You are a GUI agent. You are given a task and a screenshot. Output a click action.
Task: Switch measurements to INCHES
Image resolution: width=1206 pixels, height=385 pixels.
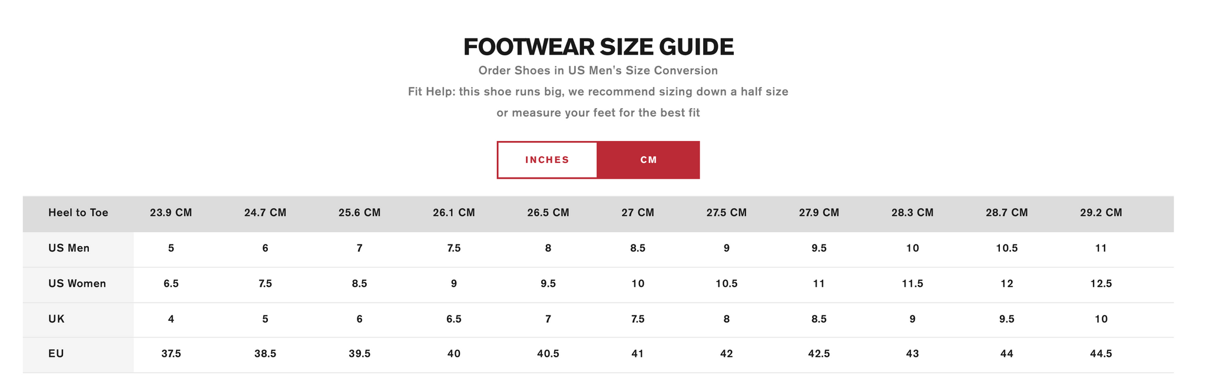547,160
